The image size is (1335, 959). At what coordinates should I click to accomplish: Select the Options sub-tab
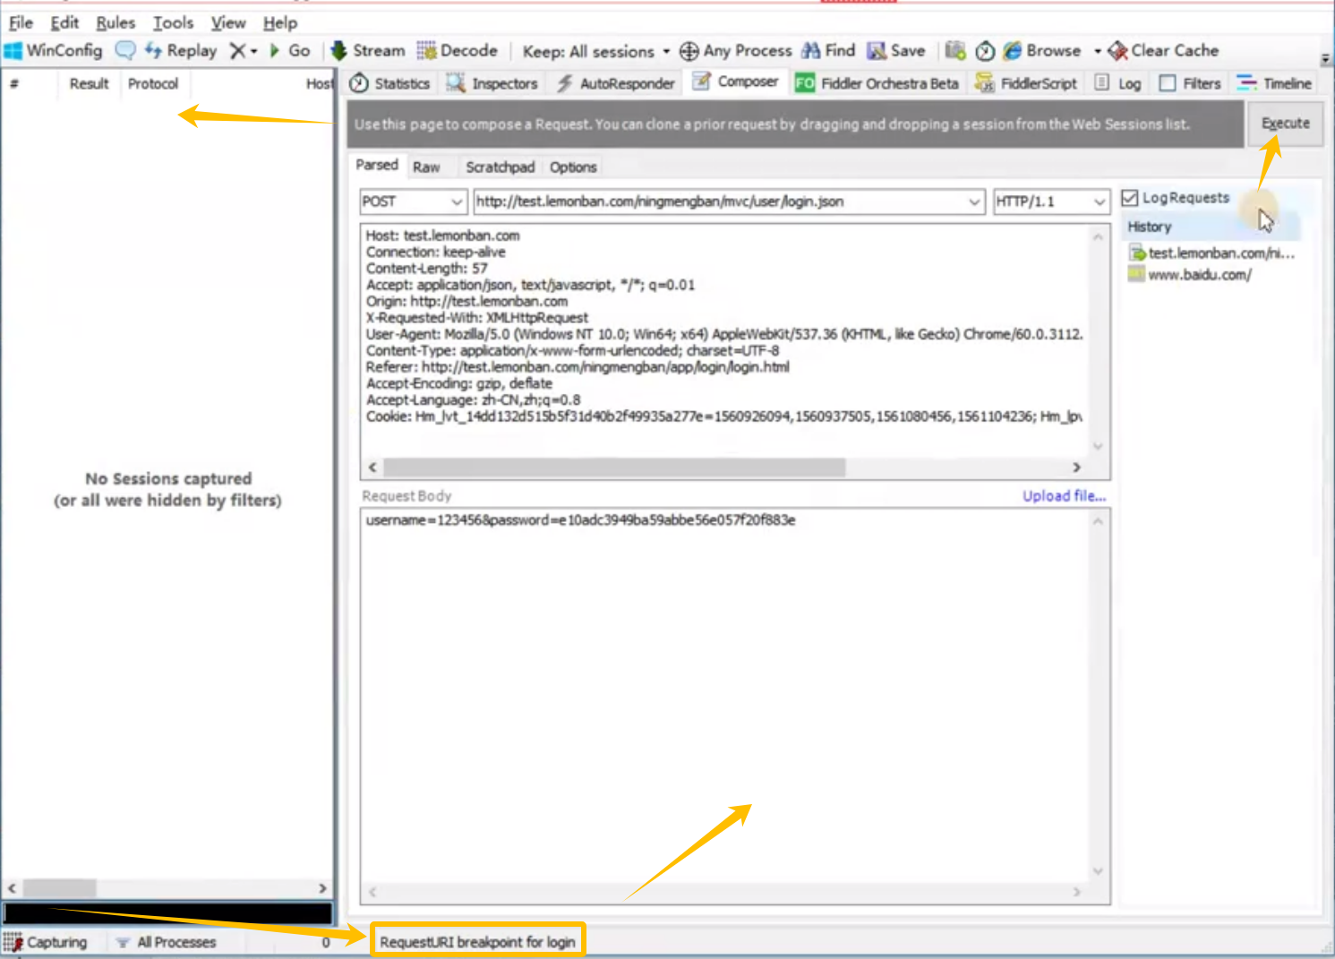pyautogui.click(x=573, y=167)
